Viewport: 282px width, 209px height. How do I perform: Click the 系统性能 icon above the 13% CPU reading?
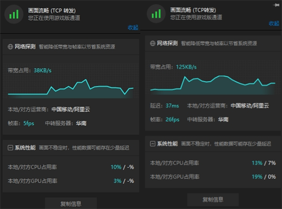pyautogui.click(x=153, y=144)
